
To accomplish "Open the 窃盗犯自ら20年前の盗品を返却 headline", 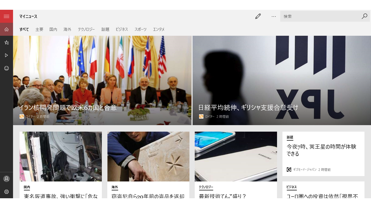I will [148, 196].
